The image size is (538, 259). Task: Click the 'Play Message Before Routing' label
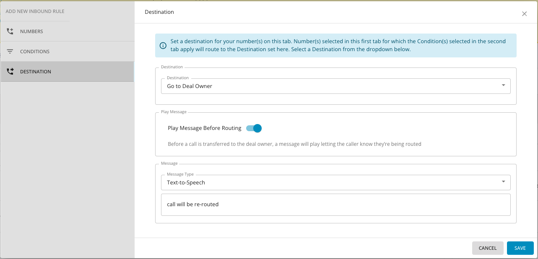pyautogui.click(x=205, y=128)
